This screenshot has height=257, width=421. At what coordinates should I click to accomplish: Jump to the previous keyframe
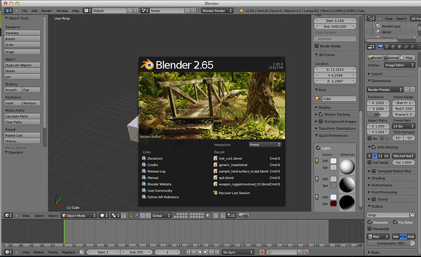[x=194, y=252]
